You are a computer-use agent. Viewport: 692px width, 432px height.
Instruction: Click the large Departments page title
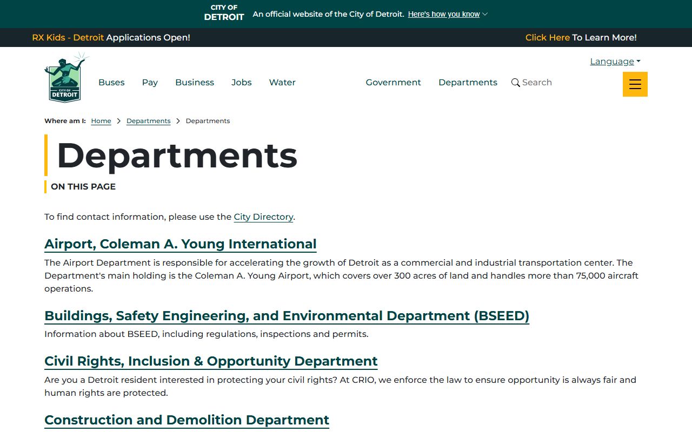(177, 156)
